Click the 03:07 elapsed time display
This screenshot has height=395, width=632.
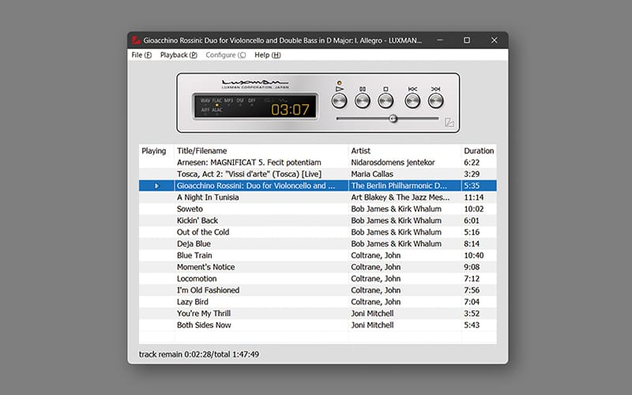point(290,109)
